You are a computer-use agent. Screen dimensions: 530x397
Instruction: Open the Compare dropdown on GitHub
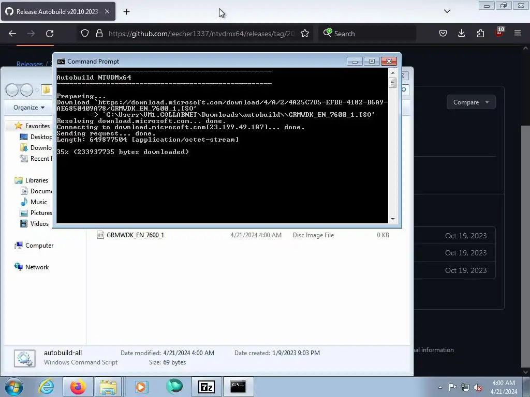point(471,102)
